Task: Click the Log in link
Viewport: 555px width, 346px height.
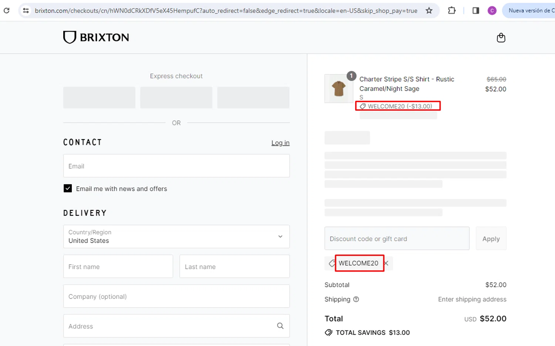Action: pyautogui.click(x=280, y=143)
